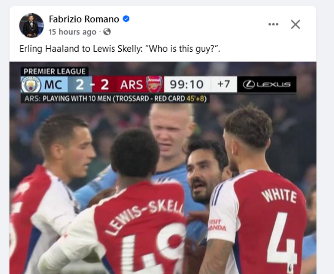The width and height of the screenshot is (334, 274).
Task: Click the +7 added time indicator
Action: (x=224, y=84)
